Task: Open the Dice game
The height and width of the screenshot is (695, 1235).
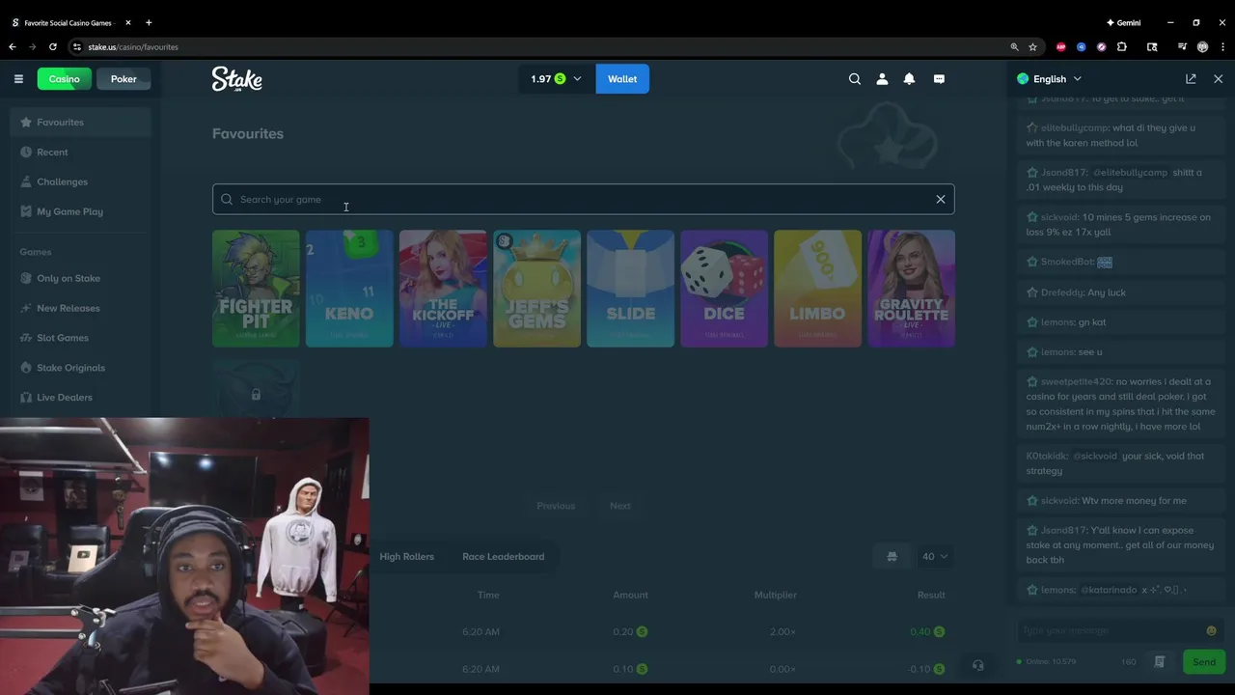Action: (724, 288)
